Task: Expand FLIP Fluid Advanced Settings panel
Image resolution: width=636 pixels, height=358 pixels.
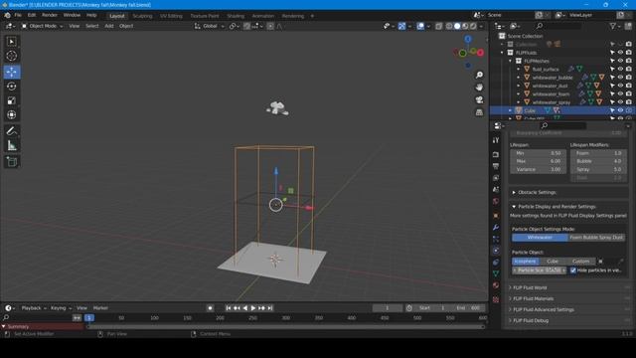Action: 544,309
